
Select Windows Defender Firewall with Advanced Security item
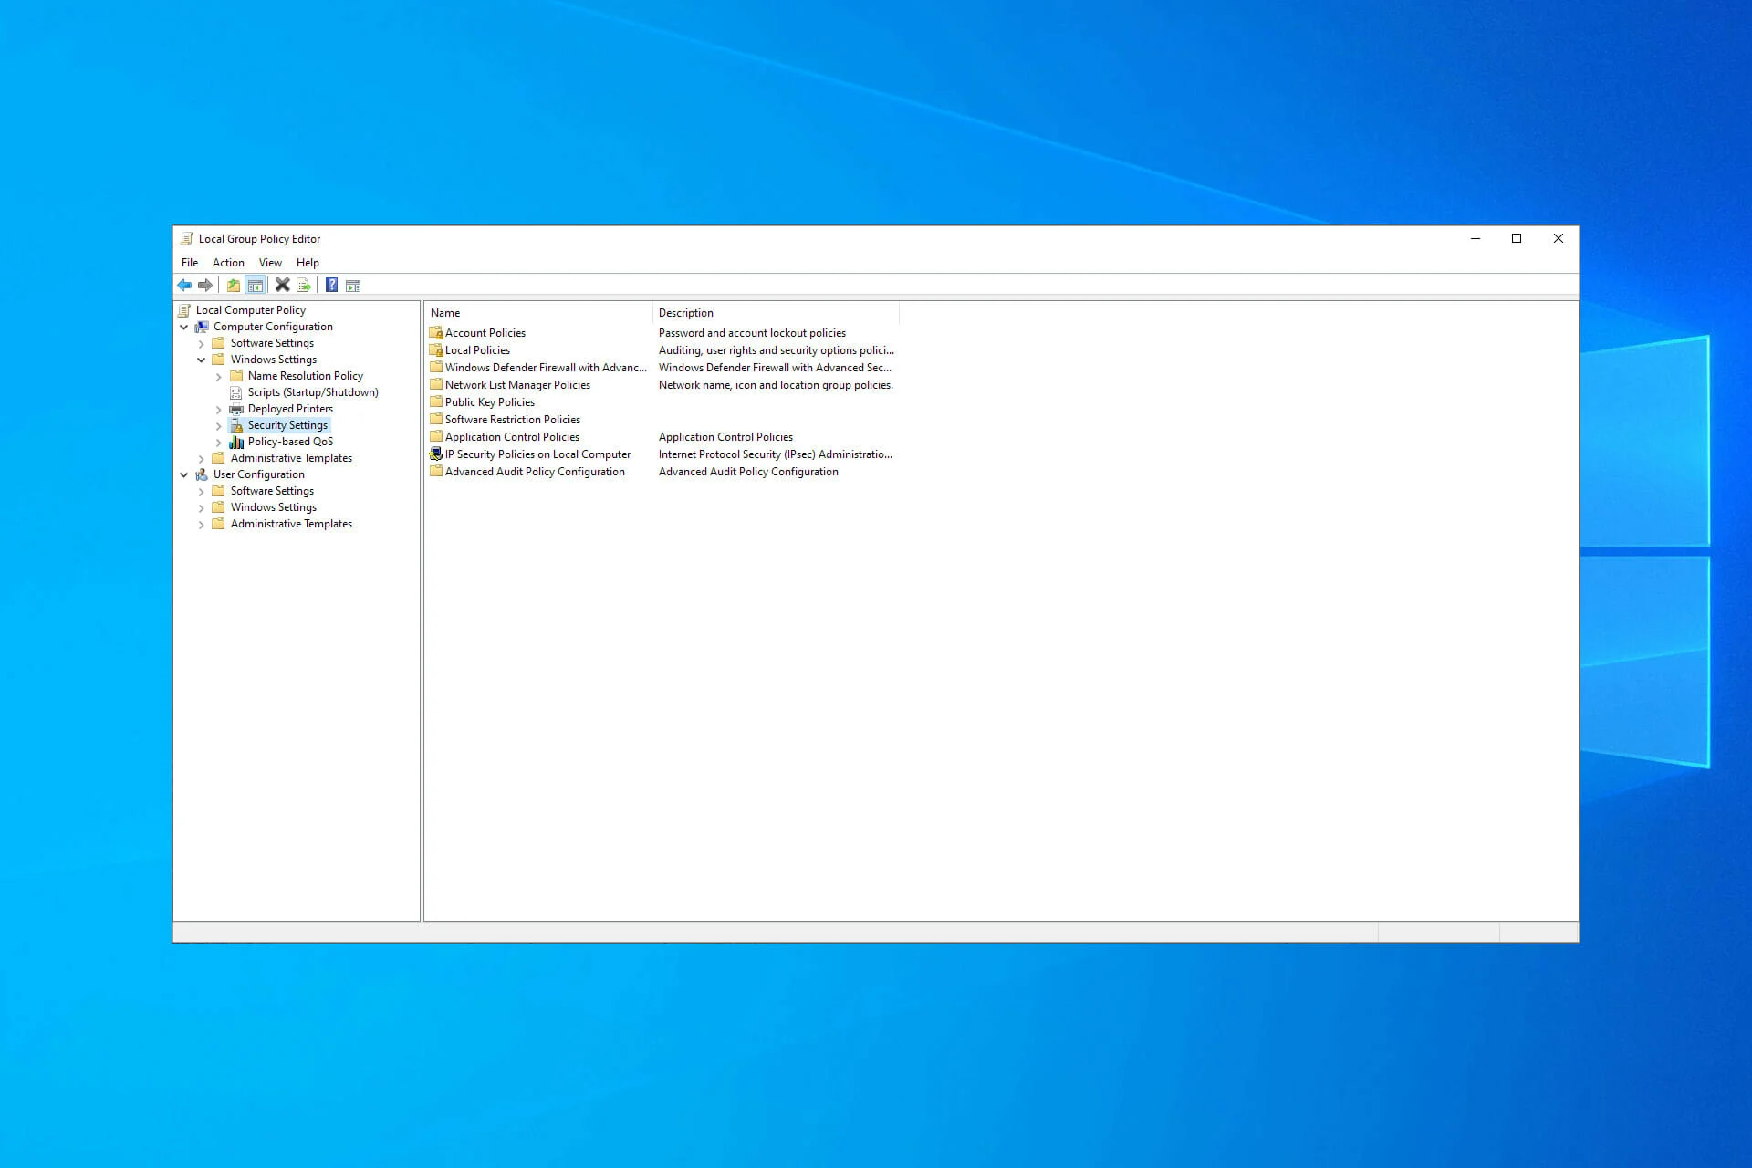(546, 368)
